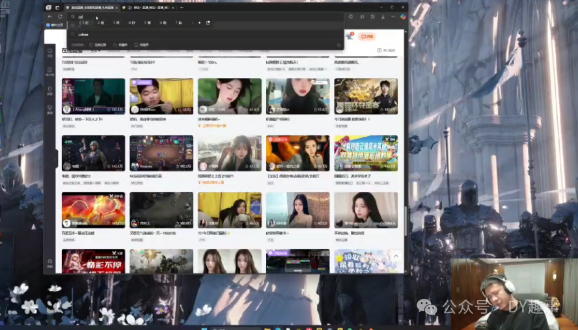Choose IME candidate number 3
The width and height of the screenshot is (578, 330).
(x=116, y=23)
